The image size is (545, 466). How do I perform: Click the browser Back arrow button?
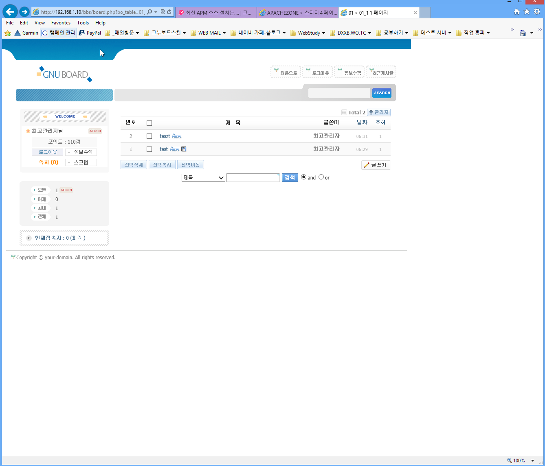(10, 11)
